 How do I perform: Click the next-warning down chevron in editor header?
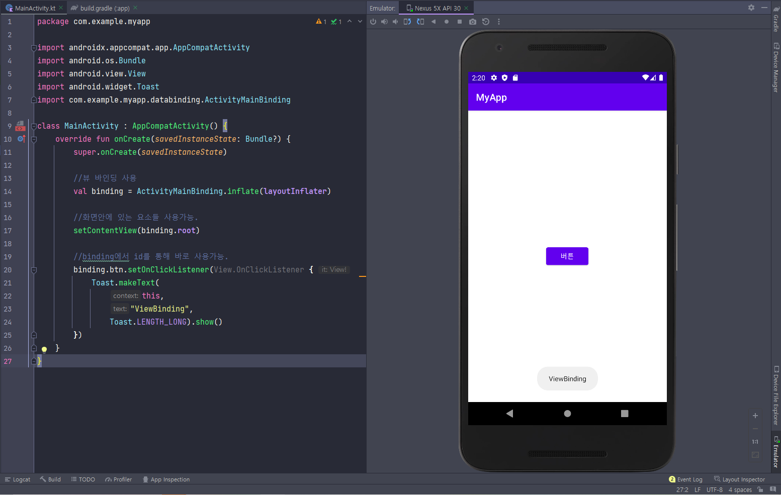click(x=359, y=21)
